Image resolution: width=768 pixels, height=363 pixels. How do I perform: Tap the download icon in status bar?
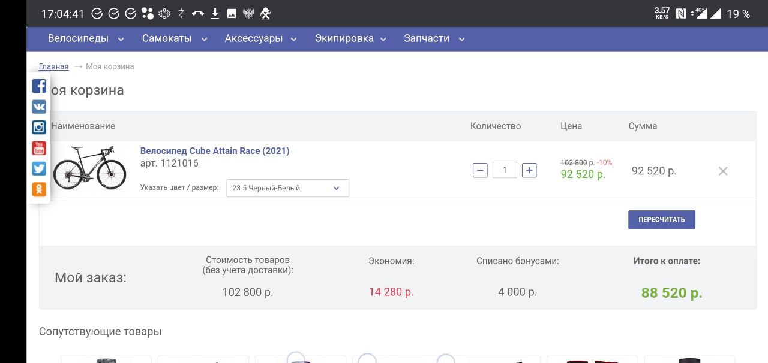(215, 13)
